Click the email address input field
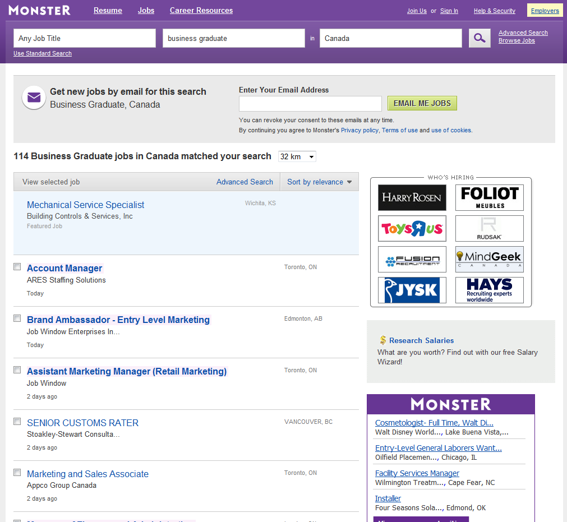 coord(310,104)
